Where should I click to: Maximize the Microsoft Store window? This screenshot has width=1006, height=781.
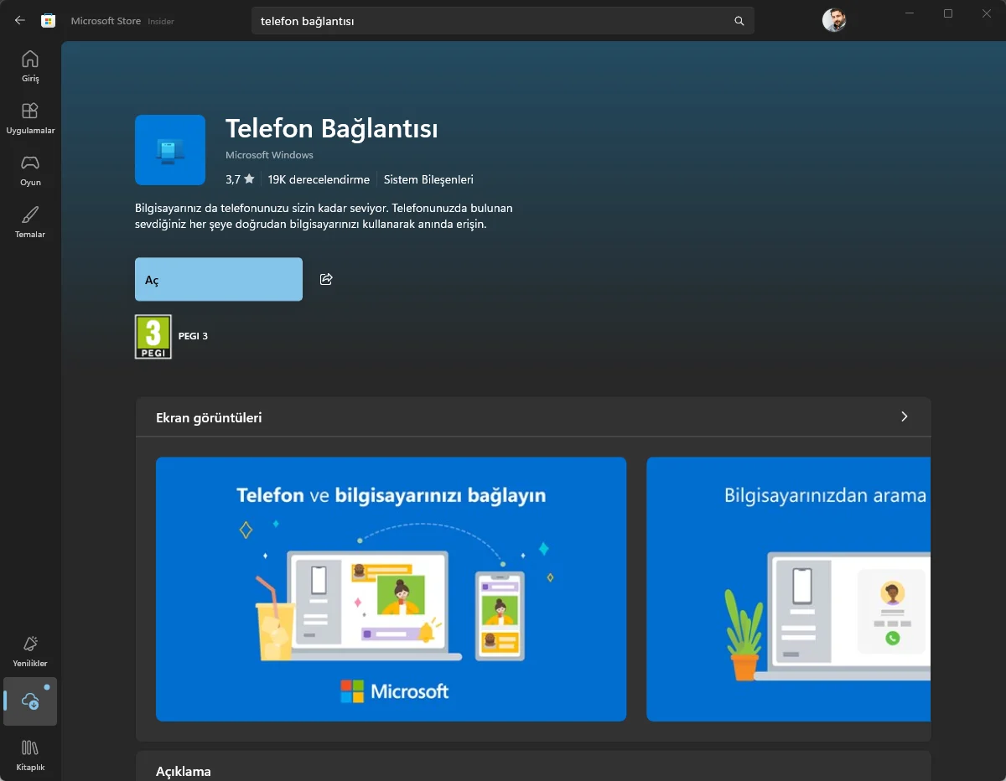coord(948,13)
